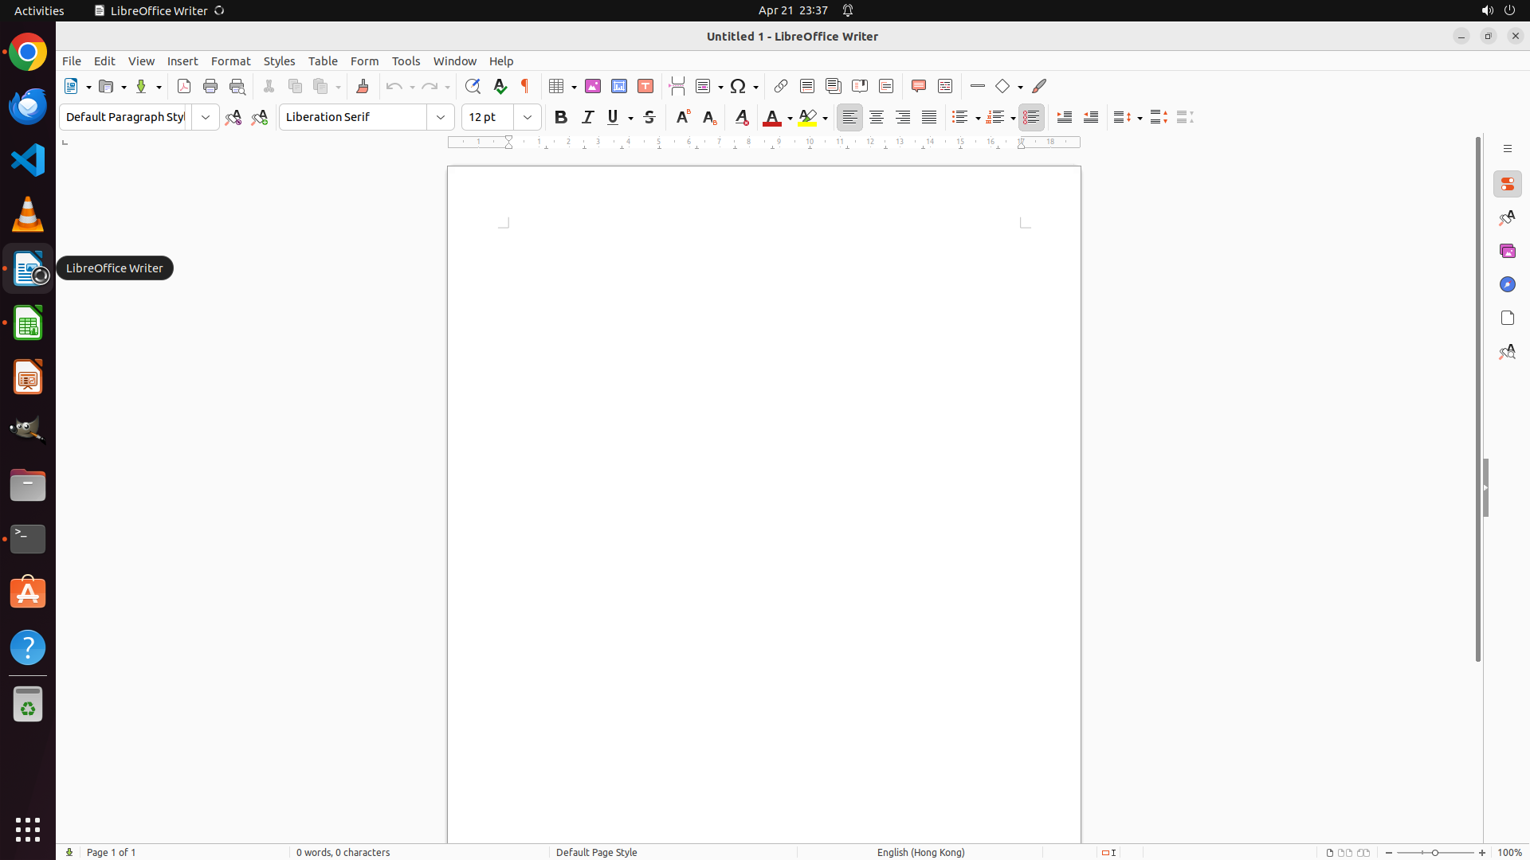Click the zoom slider in status bar

(1435, 852)
